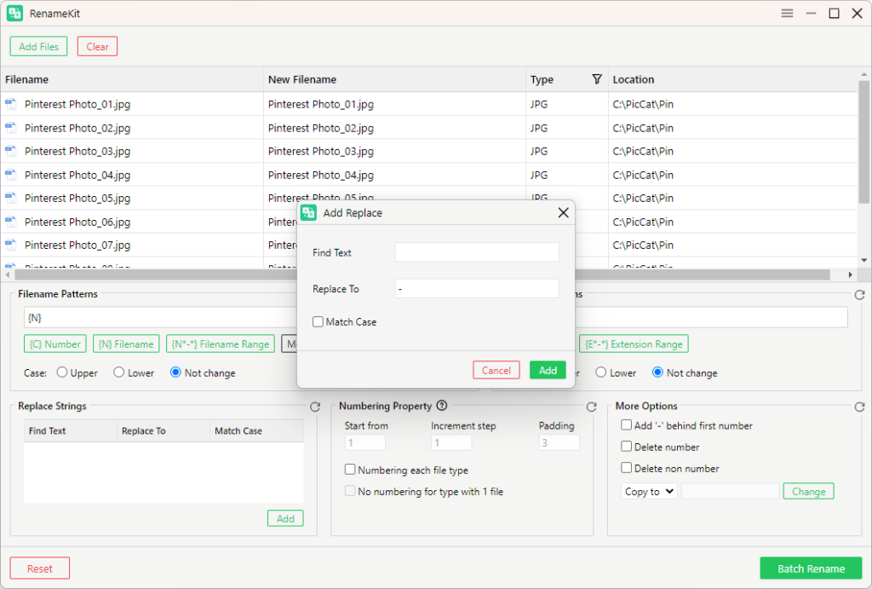
Task: Select Lower case for extension
Action: tap(600, 372)
